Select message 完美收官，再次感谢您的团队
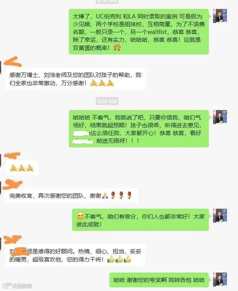238x291 pixels. point(72,195)
